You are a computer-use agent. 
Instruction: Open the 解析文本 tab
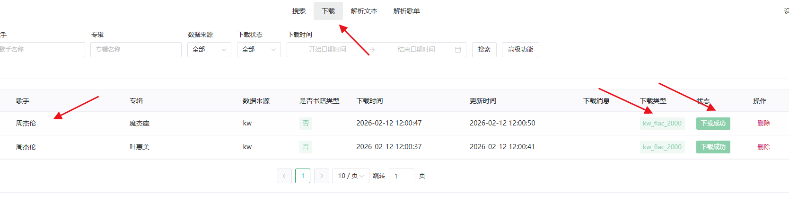pos(364,11)
